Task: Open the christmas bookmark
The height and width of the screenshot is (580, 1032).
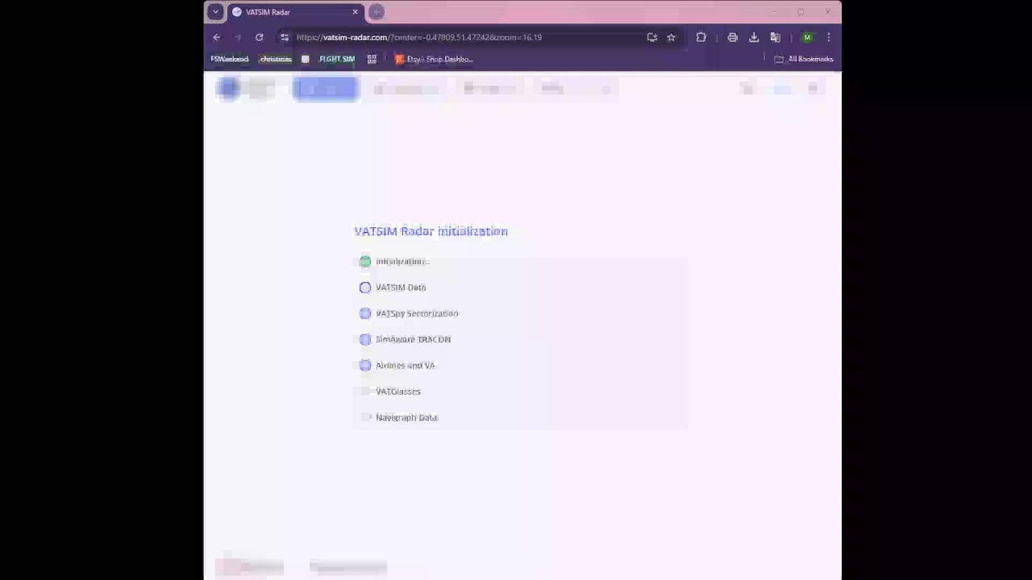Action: click(276, 59)
